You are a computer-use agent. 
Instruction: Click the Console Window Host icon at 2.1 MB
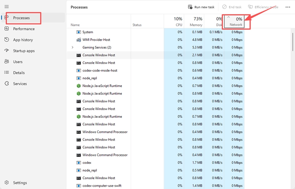[78, 55]
